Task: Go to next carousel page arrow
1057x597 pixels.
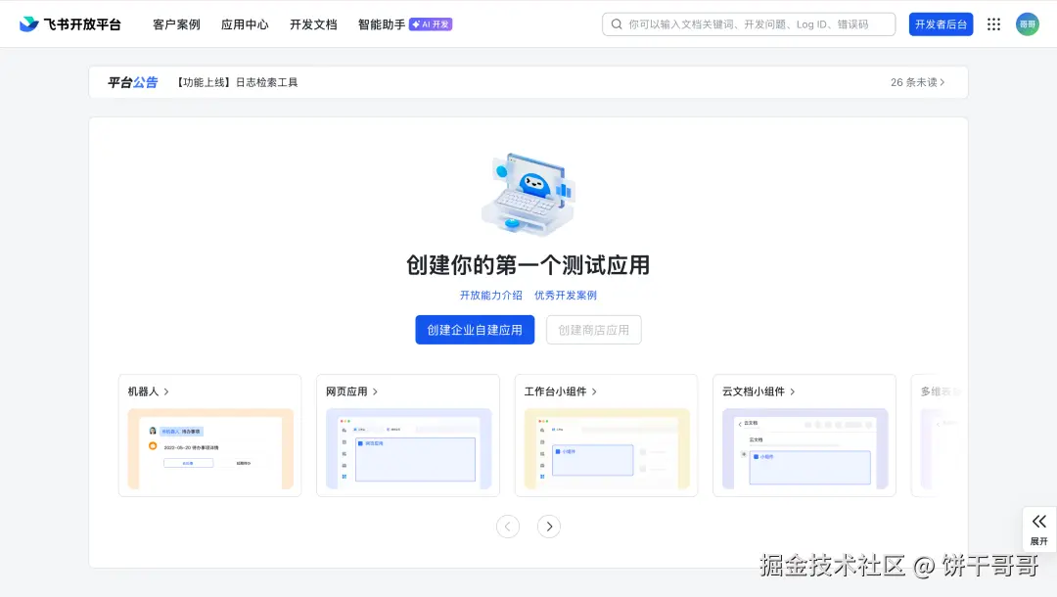Action: click(549, 527)
